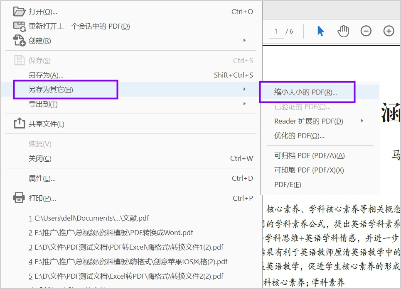Click the zoom out minus icon

(366, 31)
